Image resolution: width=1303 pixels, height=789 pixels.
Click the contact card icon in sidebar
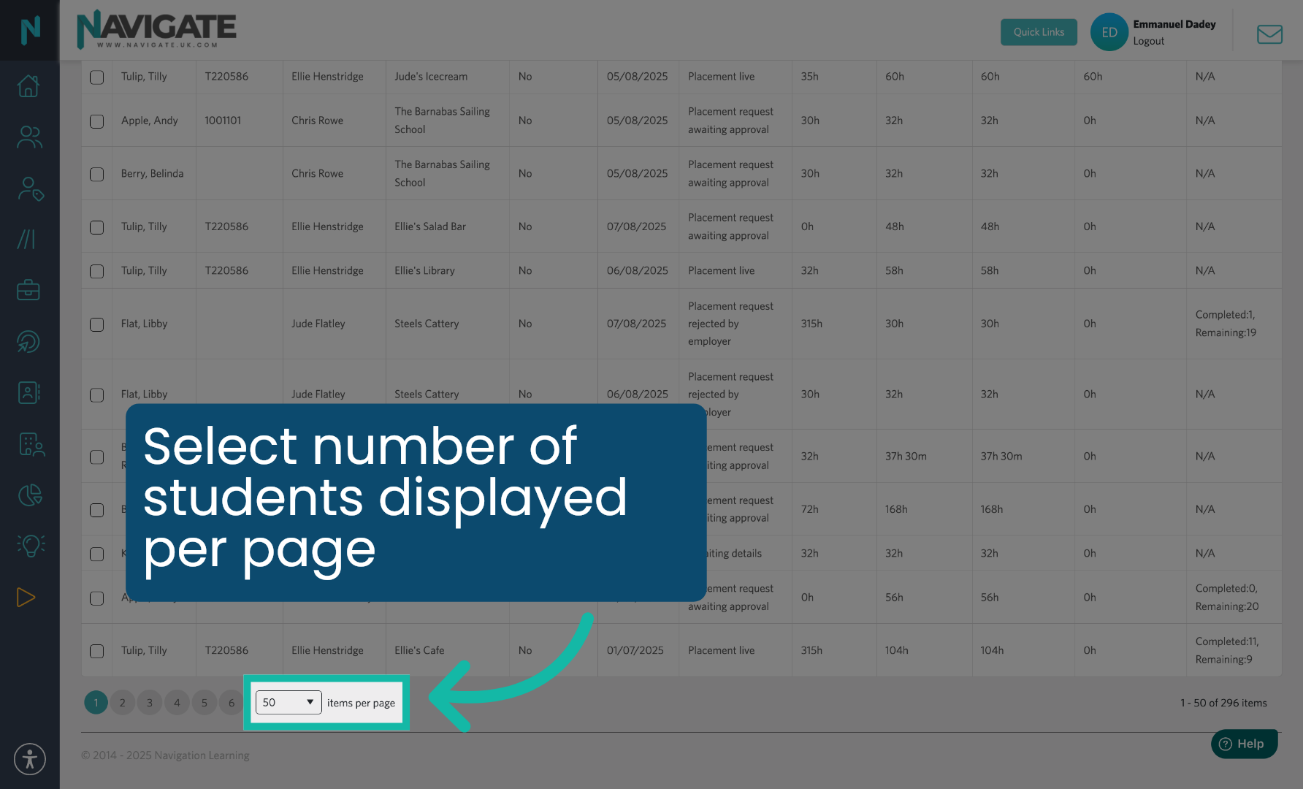pos(28,392)
